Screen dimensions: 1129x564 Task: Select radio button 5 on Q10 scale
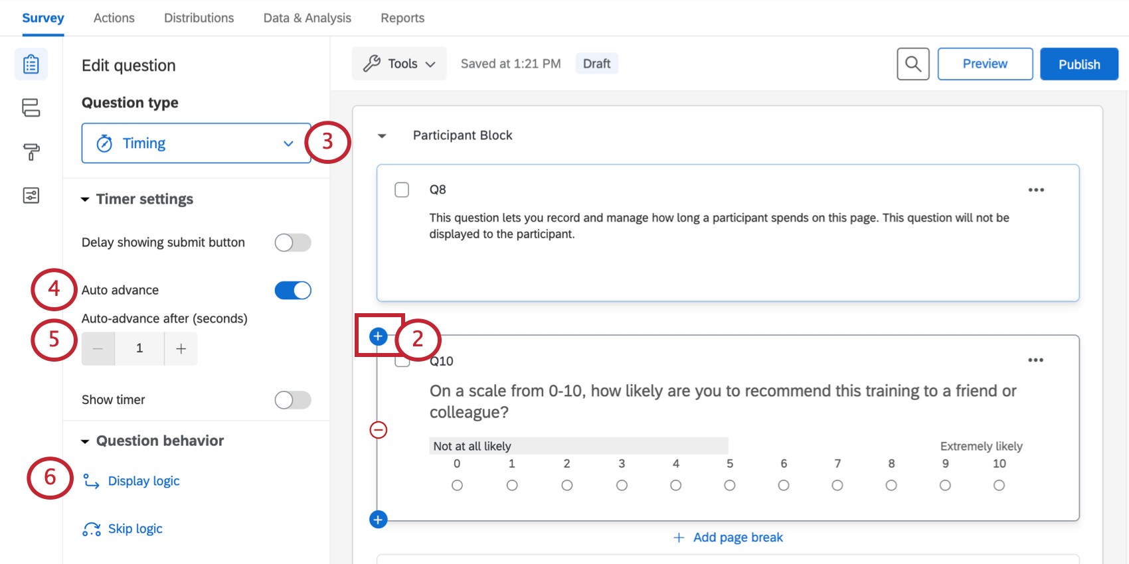click(x=729, y=485)
